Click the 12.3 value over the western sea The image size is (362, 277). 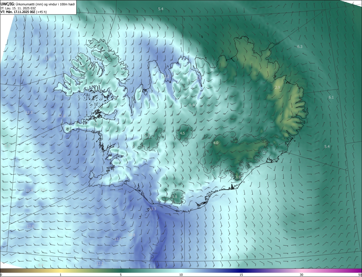tap(29, 112)
